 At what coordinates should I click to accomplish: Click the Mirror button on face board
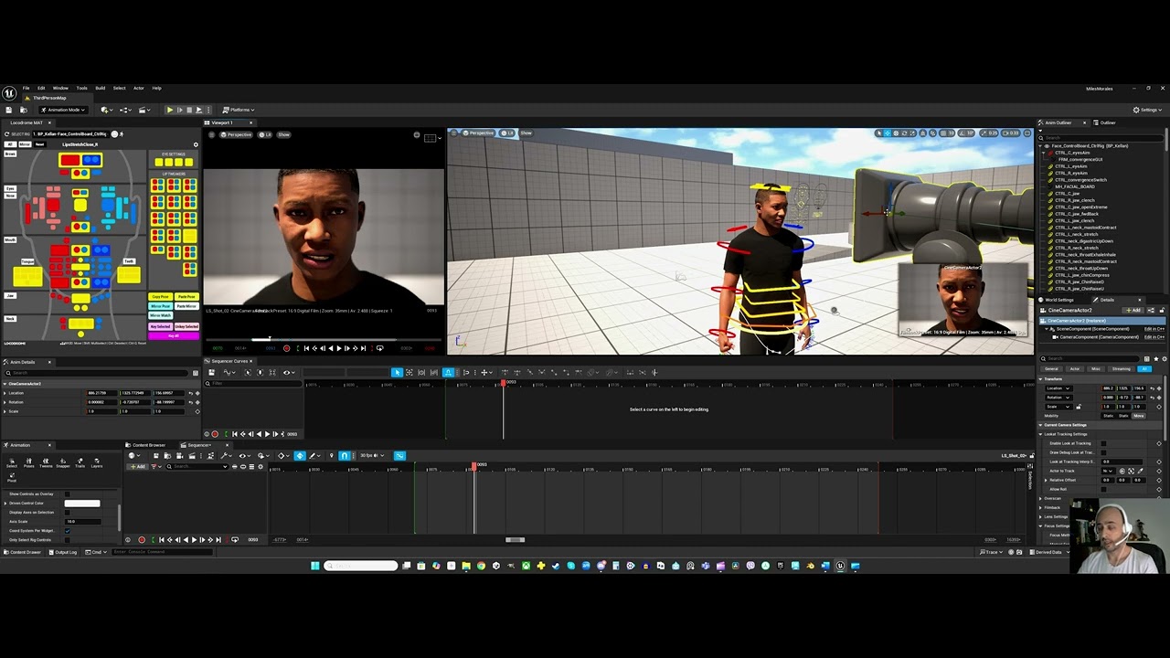click(x=25, y=144)
